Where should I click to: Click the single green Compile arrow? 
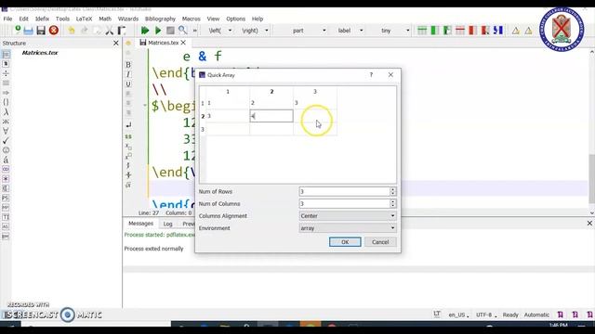click(158, 31)
